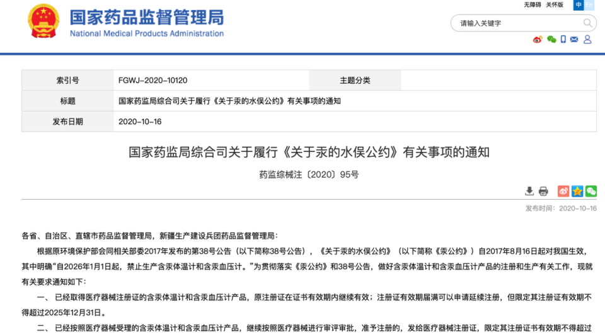
Task: Click the mobile phone icon in header
Action: coord(563,39)
